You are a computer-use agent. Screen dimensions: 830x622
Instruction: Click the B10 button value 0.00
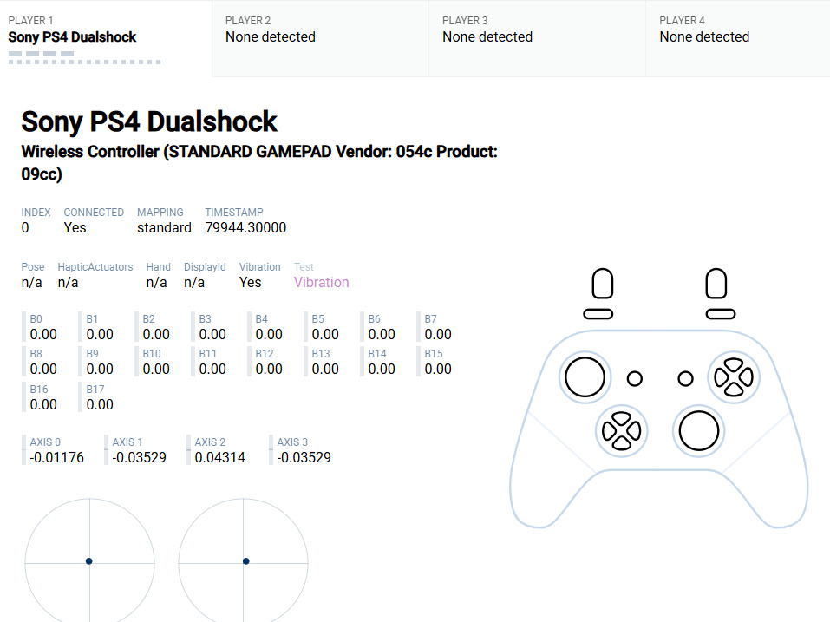[156, 369]
